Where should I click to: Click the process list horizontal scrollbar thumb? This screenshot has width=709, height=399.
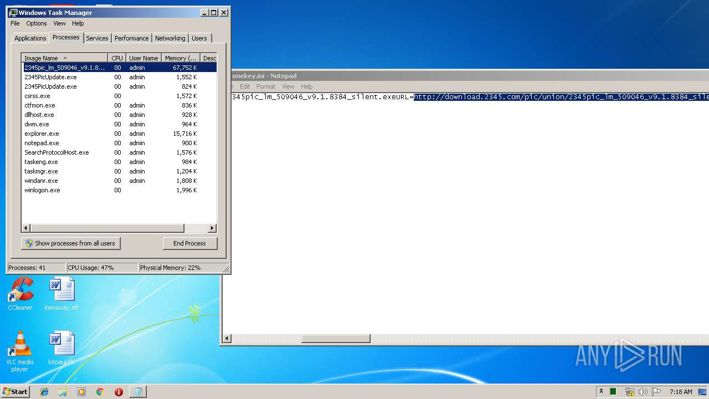pyautogui.click(x=107, y=228)
